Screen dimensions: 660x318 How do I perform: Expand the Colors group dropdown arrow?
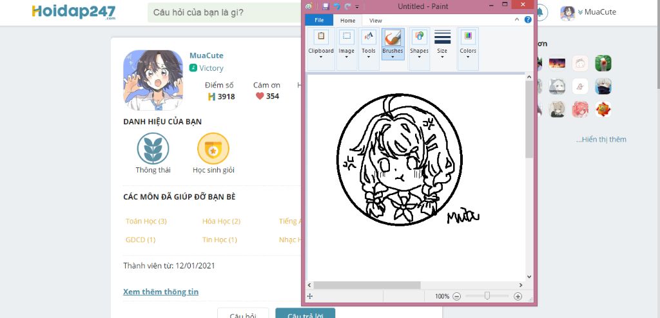click(x=468, y=57)
